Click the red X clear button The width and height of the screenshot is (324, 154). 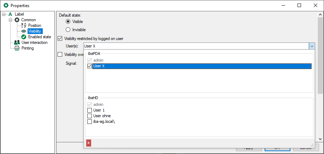pyautogui.click(x=89, y=142)
